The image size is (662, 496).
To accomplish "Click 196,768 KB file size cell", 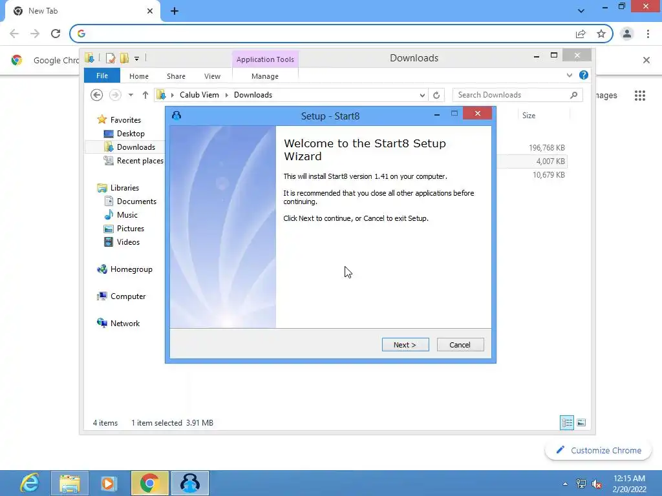I will (547, 148).
